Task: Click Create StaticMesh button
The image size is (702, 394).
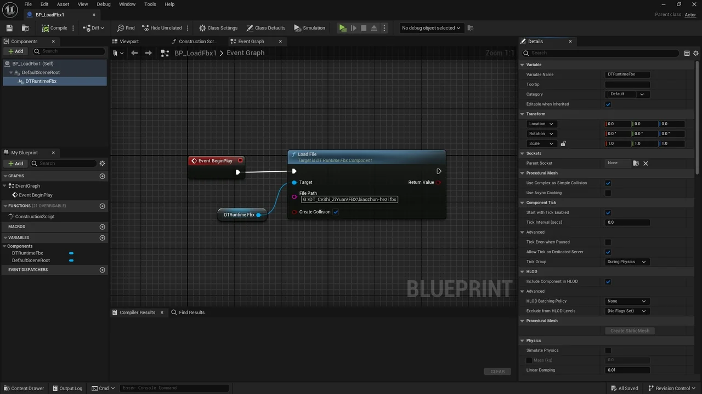Action: tap(630, 331)
